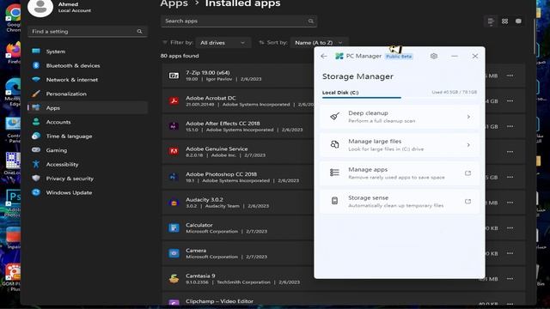Open Deep cleanup in Storage Manager

tap(400, 117)
